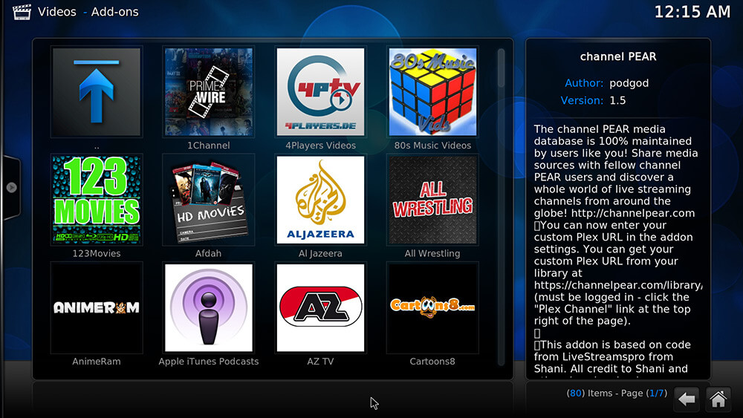Click the Al Jazeera label text

(320, 253)
